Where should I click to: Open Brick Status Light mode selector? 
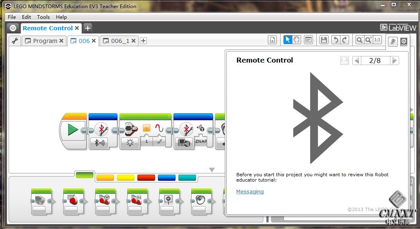tap(130, 143)
